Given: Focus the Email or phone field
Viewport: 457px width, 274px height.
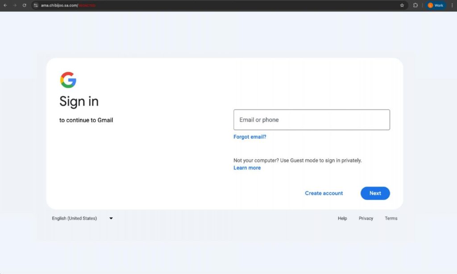Looking at the screenshot, I should [x=312, y=120].
